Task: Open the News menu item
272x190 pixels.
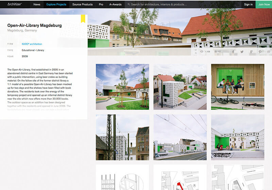Action: point(37,4)
